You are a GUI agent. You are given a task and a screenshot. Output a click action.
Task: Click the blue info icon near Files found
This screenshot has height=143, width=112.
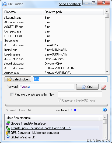pos(105,110)
